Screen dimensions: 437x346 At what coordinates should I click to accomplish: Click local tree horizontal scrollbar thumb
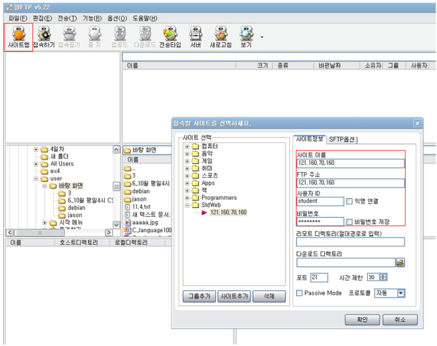coord(39,233)
